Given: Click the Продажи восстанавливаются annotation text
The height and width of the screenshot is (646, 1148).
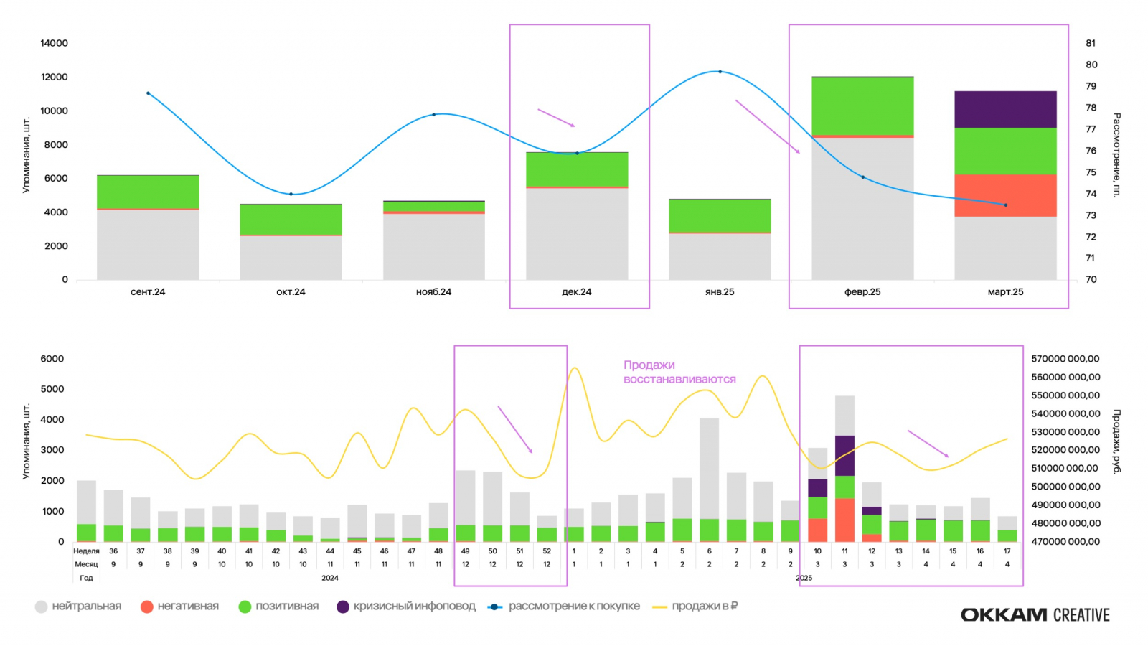Looking at the screenshot, I should [x=679, y=372].
